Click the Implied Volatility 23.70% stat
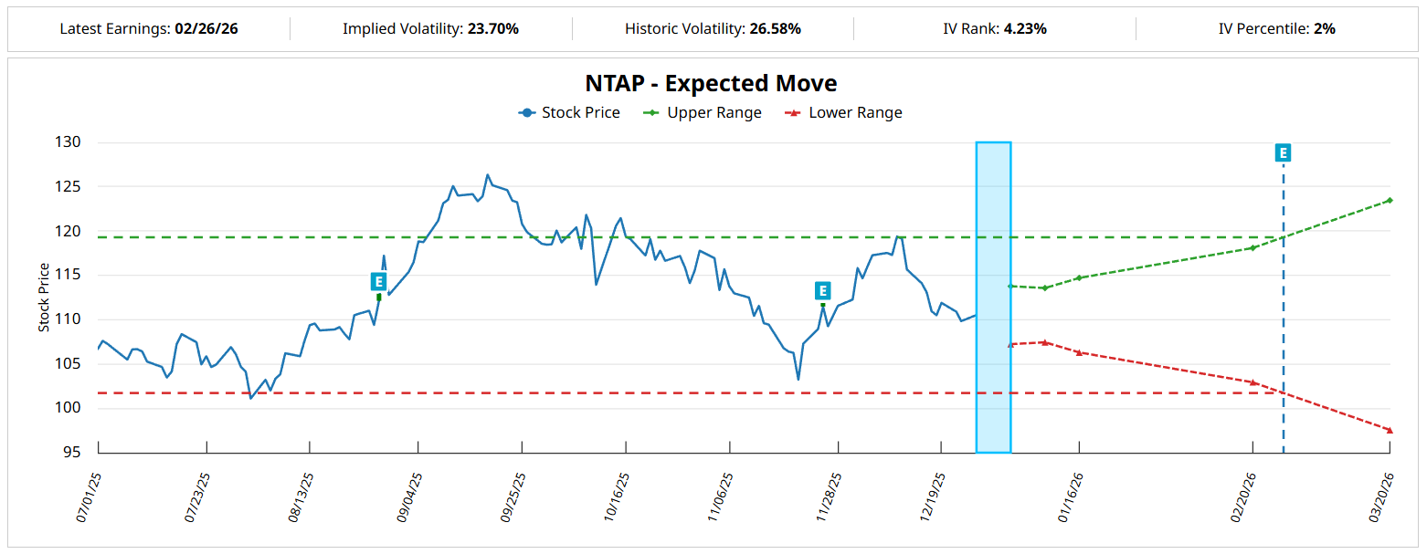 pos(492,29)
